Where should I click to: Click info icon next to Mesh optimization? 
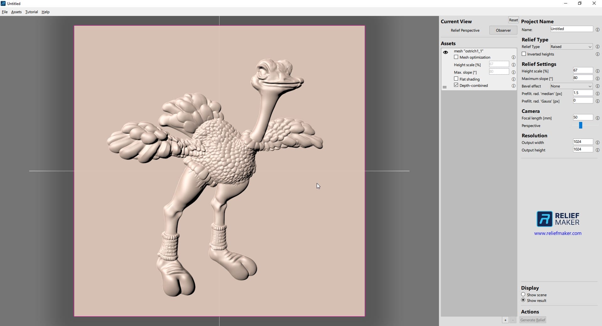click(514, 57)
